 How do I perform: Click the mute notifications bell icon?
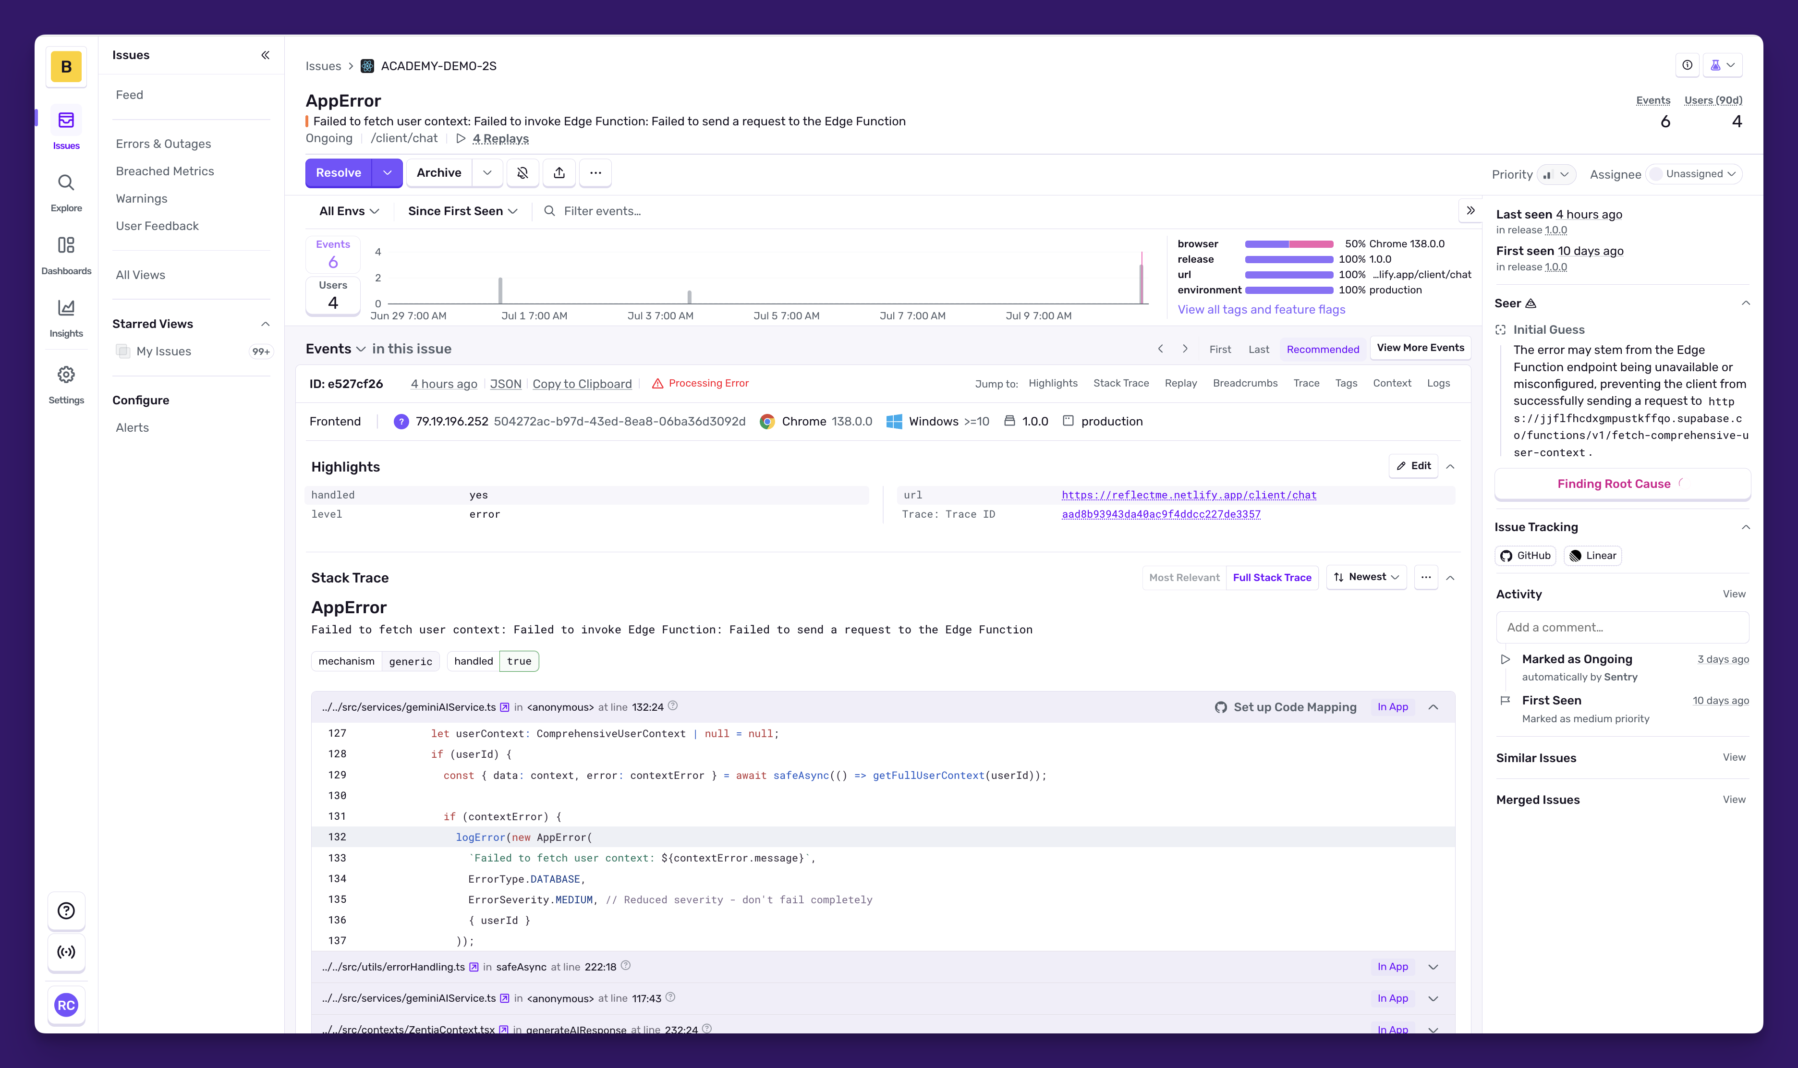pyautogui.click(x=522, y=173)
